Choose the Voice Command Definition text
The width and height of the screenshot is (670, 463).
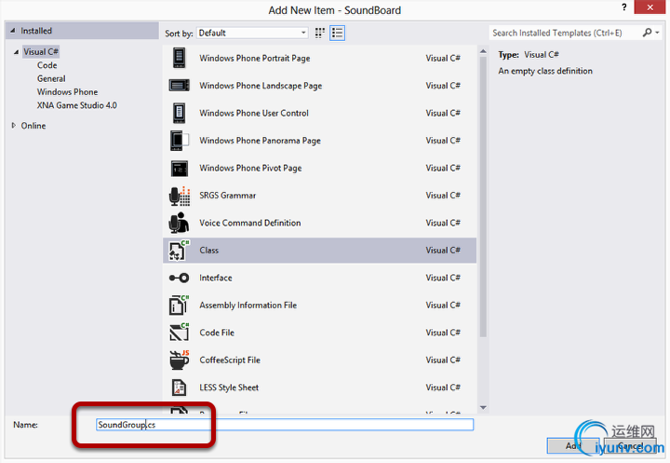250,223
